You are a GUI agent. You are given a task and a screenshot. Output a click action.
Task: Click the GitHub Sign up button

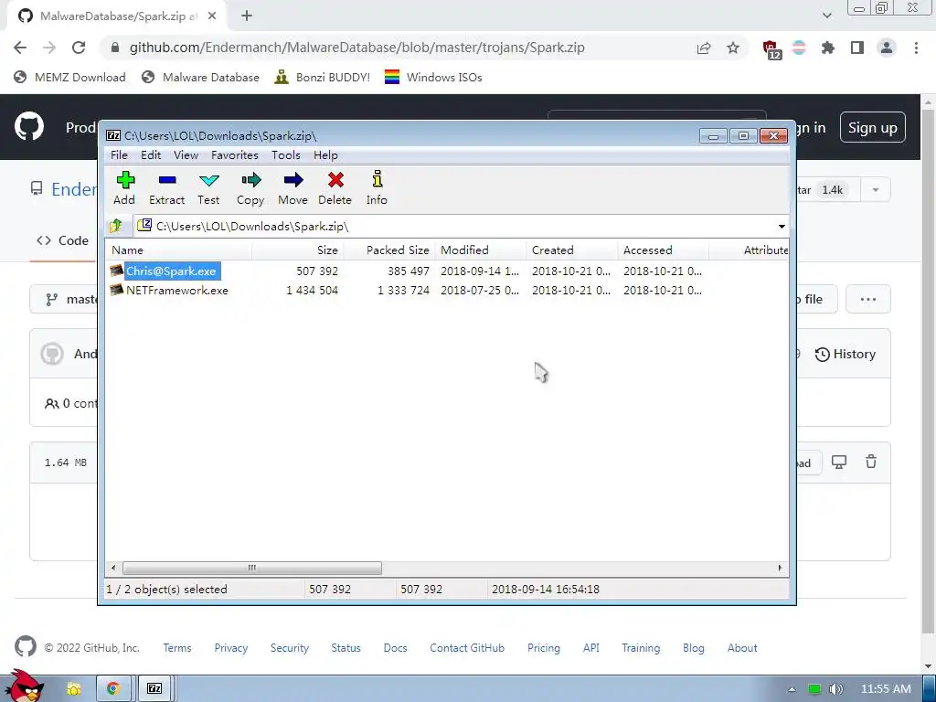click(x=872, y=128)
